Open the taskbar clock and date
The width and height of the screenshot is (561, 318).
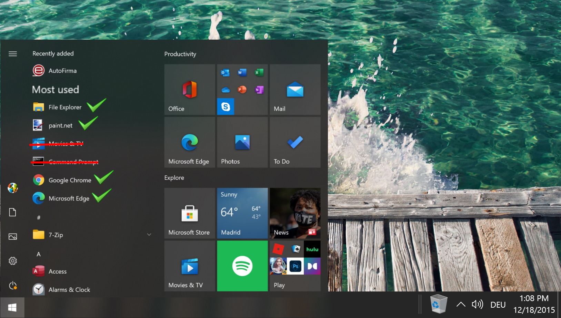click(x=534, y=304)
